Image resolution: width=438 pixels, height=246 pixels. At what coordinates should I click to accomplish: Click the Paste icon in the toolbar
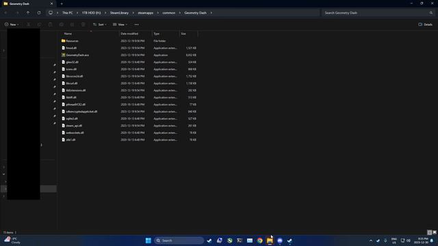click(x=50, y=25)
